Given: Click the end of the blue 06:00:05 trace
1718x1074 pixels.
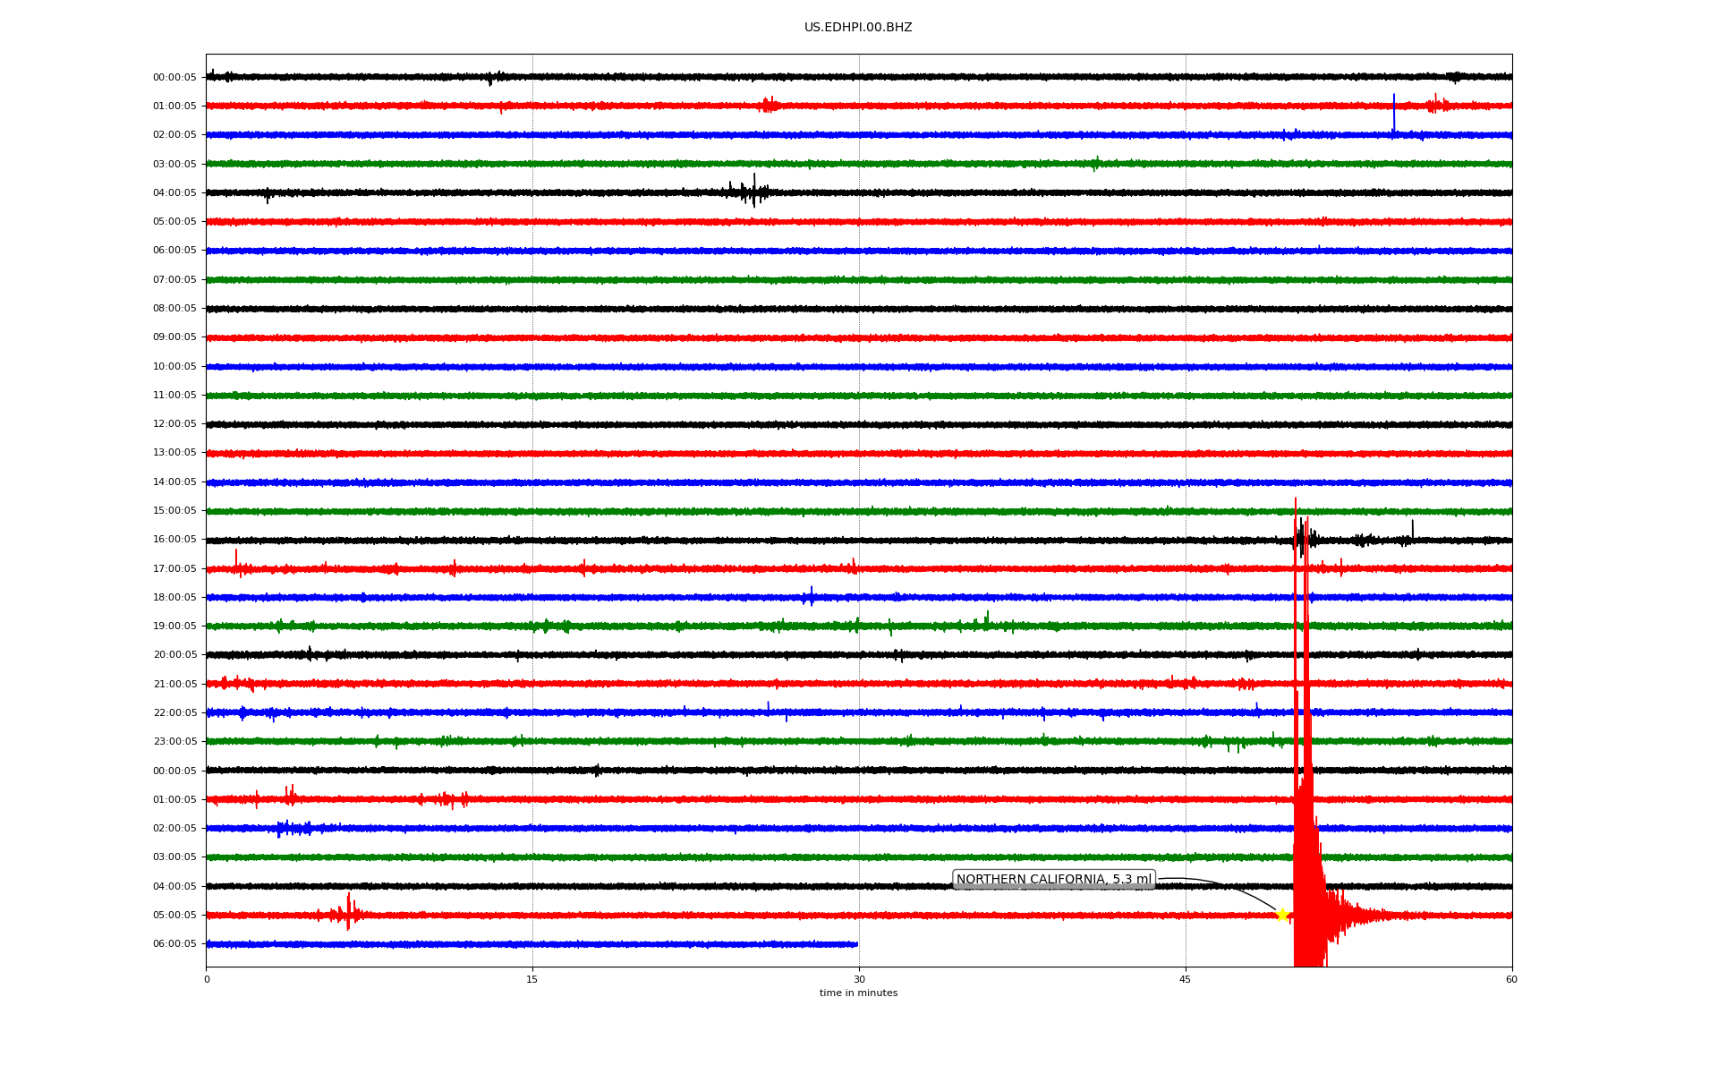Looking at the screenshot, I should tap(855, 944).
